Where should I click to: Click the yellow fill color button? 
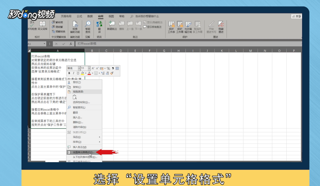[83, 73]
